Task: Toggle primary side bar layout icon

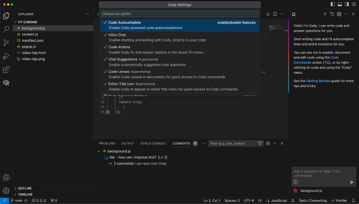Action: click(x=333, y=4)
